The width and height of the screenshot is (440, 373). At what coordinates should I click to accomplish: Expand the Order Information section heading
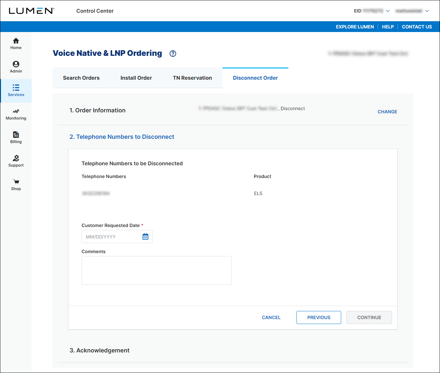coord(97,110)
